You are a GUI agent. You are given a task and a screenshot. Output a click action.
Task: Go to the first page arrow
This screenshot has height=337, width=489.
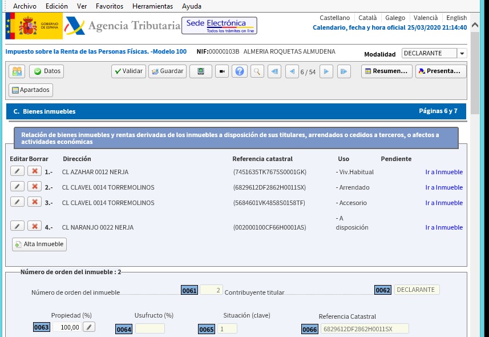point(274,71)
